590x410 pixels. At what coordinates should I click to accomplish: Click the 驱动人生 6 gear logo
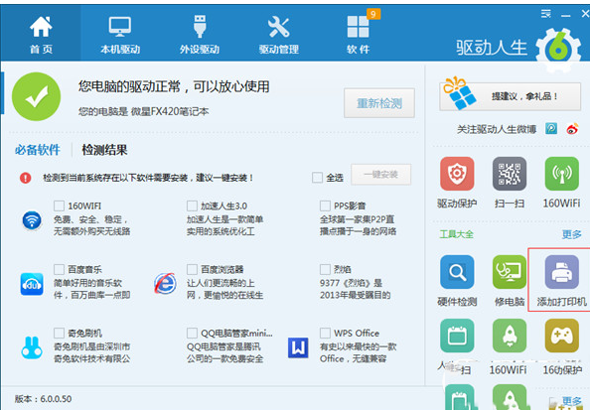558,50
